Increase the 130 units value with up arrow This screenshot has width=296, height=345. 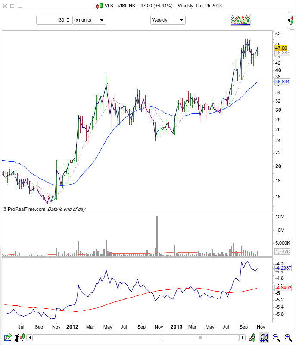click(x=68, y=18)
